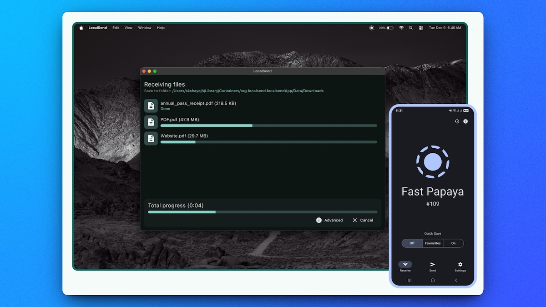
Task: Open the Help menu
Action: coord(161,28)
